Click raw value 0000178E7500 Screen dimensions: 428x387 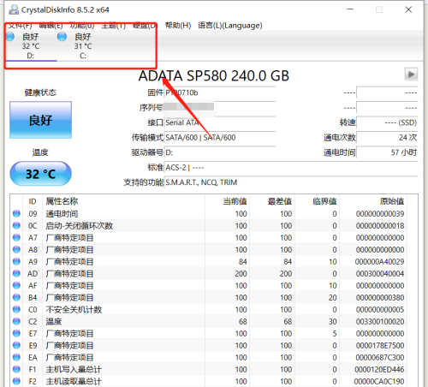coord(380,346)
